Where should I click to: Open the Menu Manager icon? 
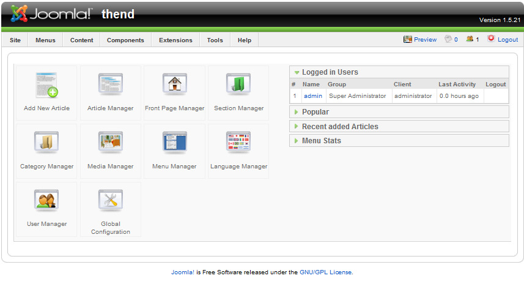click(174, 143)
